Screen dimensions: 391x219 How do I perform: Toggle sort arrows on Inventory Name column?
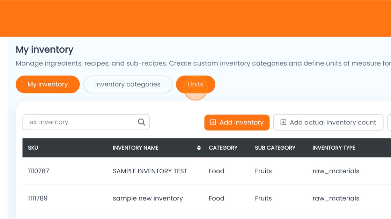coord(199,148)
